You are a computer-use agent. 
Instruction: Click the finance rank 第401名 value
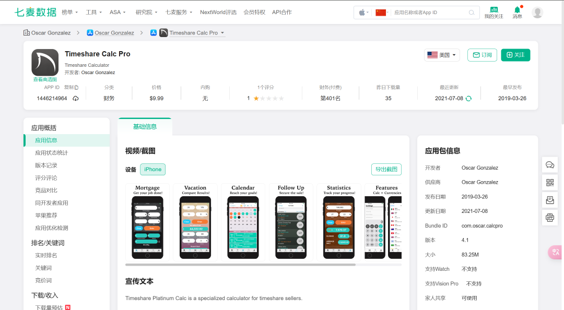click(330, 98)
